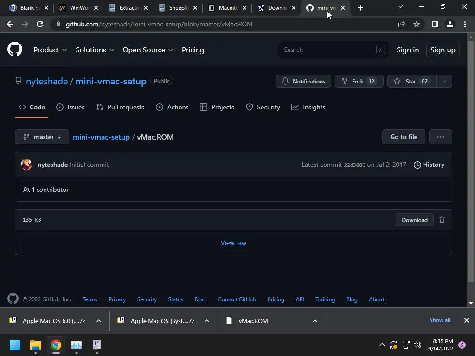Open the View raw link
The image size is (475, 356).
pyautogui.click(x=233, y=243)
